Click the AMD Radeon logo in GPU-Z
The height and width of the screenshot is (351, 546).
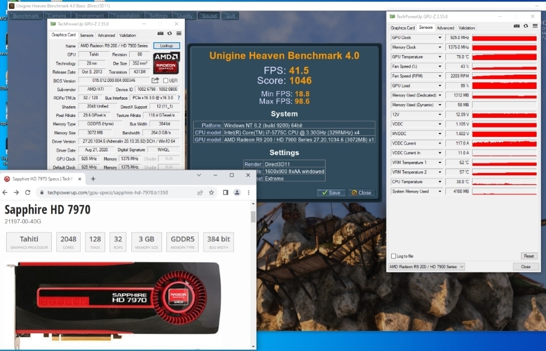(x=166, y=63)
